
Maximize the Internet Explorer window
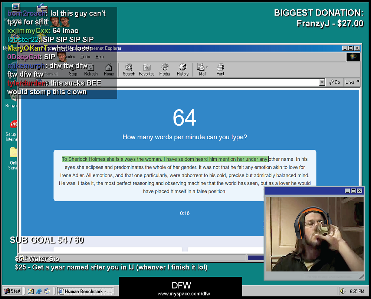[351, 48]
